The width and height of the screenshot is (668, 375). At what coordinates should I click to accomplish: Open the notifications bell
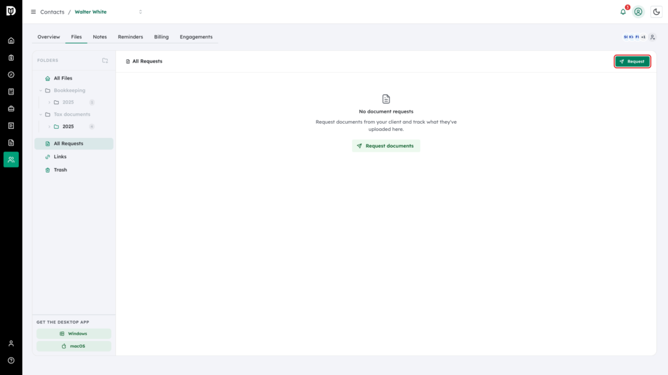point(623,12)
